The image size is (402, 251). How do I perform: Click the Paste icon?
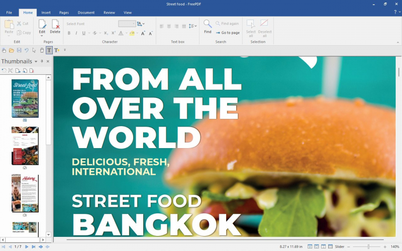tap(9, 25)
